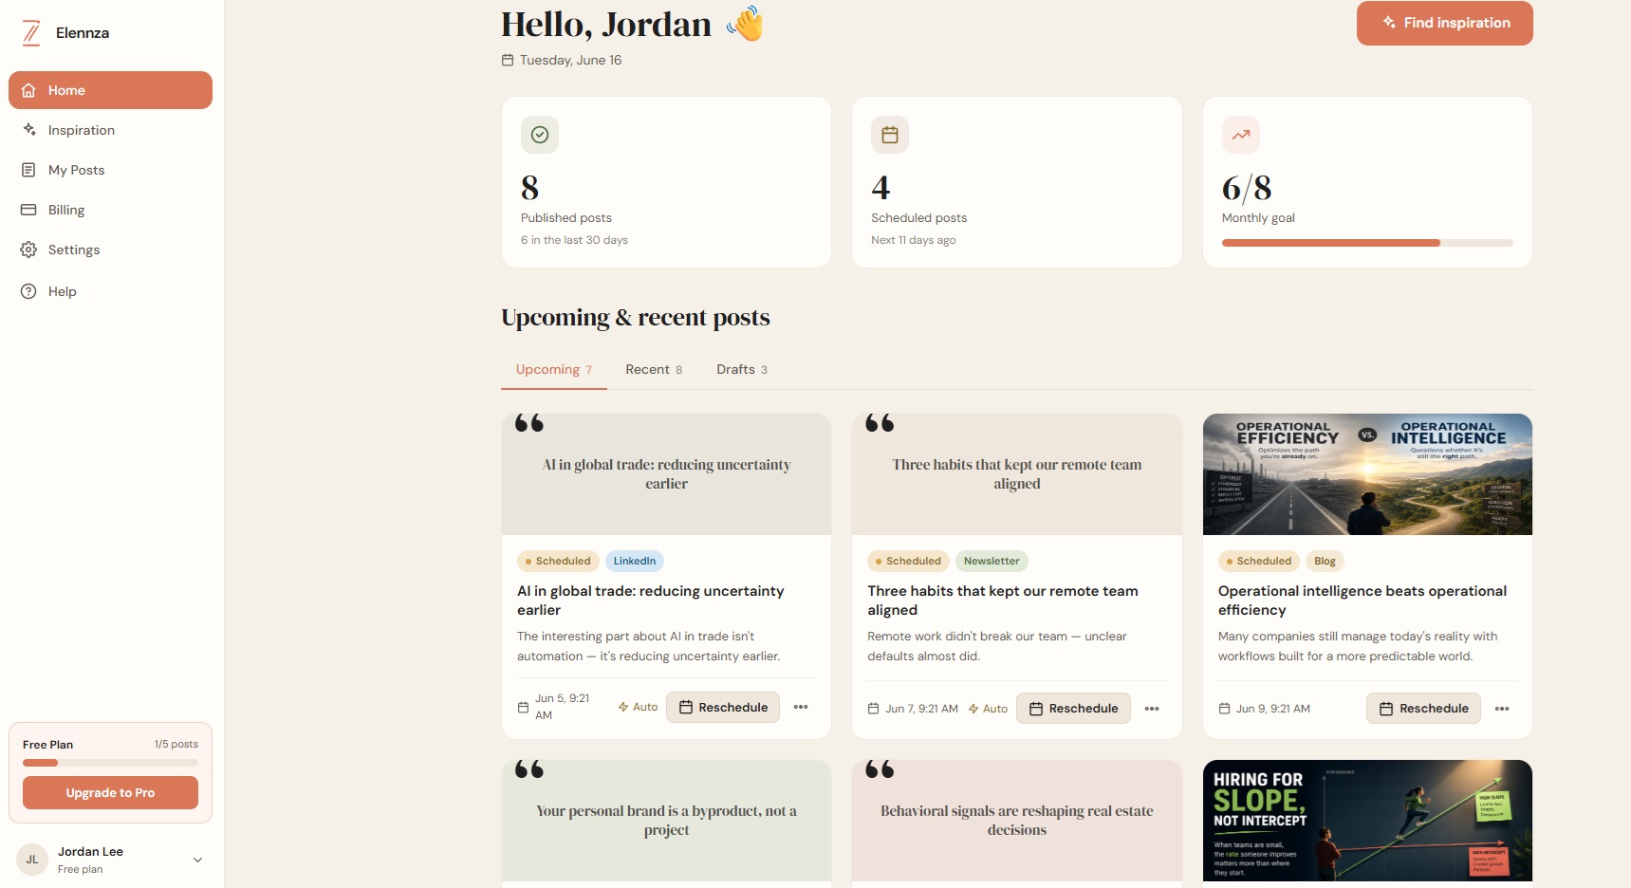Click the Upgrade to Pro button
Image resolution: width=1631 pixels, height=888 pixels.
tap(110, 792)
